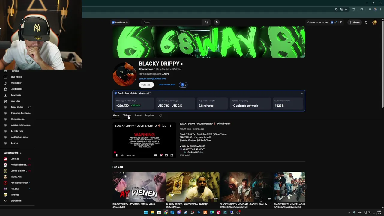Search within channel using tab magnifier

(x=161, y=115)
